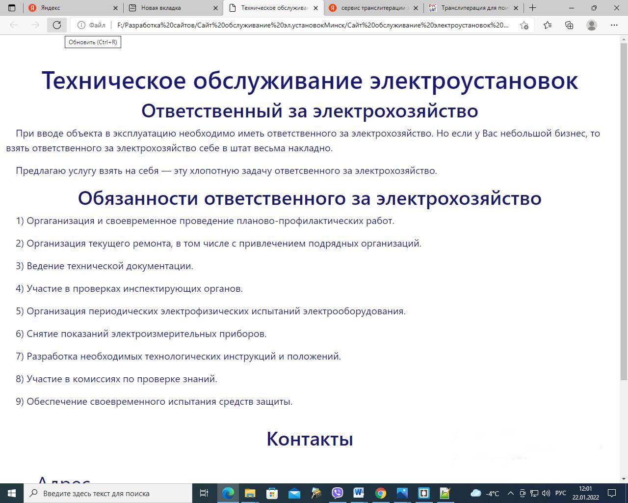The image size is (628, 503).
Task: Open Edge Settings and more menu
Action: 614,25
